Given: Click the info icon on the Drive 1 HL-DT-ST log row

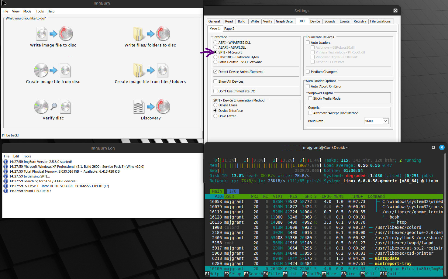Looking at the screenshot, I should 5,186.
